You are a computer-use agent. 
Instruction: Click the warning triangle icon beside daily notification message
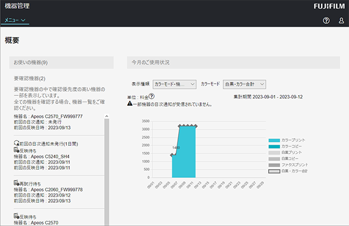130,103
